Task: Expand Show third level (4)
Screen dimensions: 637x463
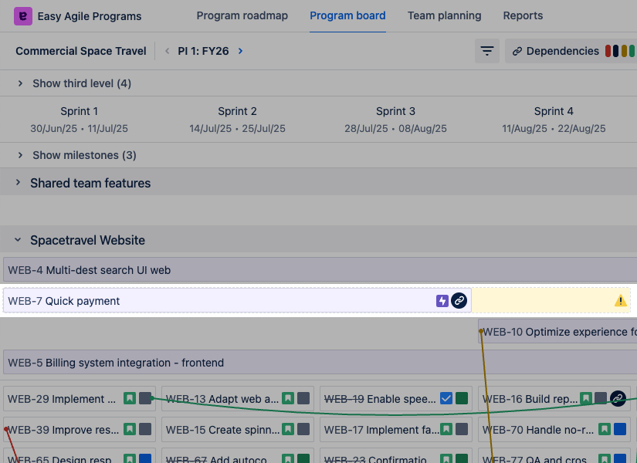Action: click(x=21, y=83)
